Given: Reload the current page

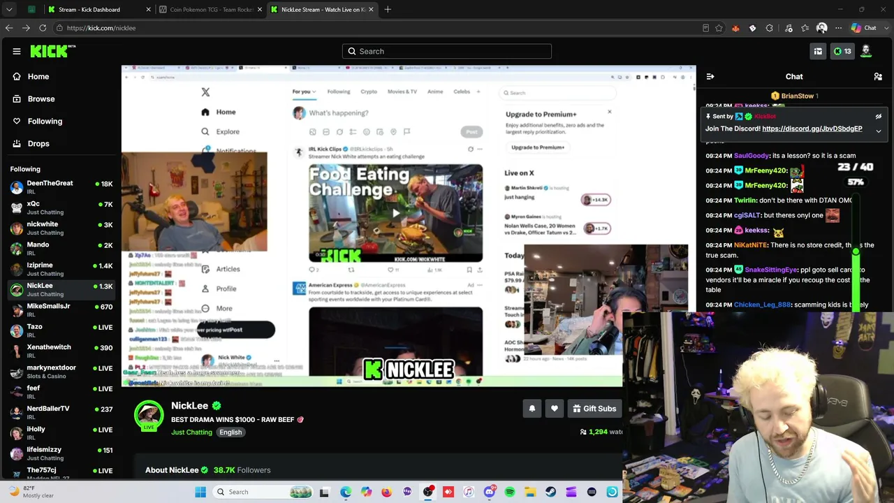Looking at the screenshot, I should coord(43,28).
